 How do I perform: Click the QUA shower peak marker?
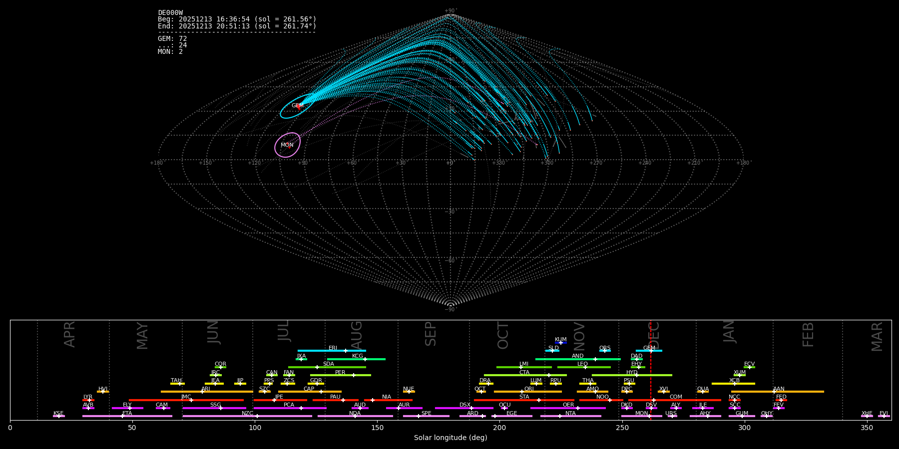click(x=703, y=392)
